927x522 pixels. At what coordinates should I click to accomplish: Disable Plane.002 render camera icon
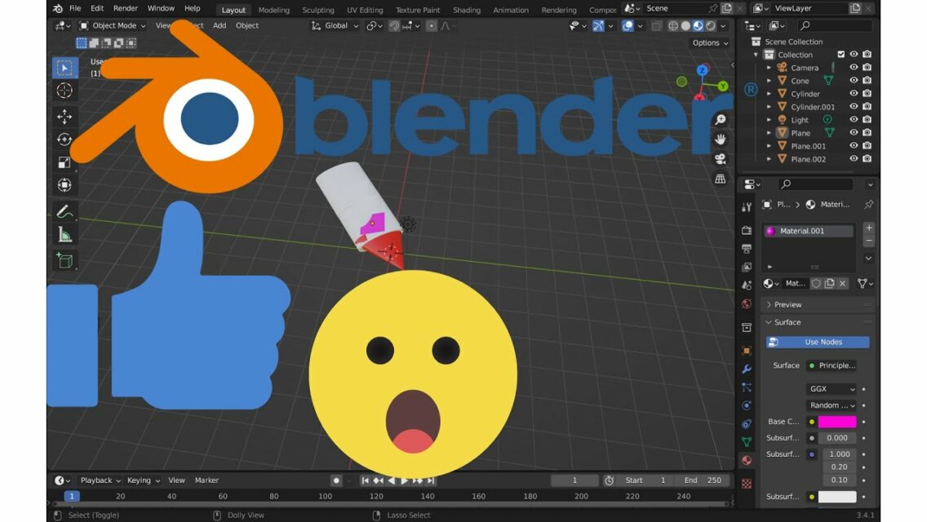[x=867, y=158]
